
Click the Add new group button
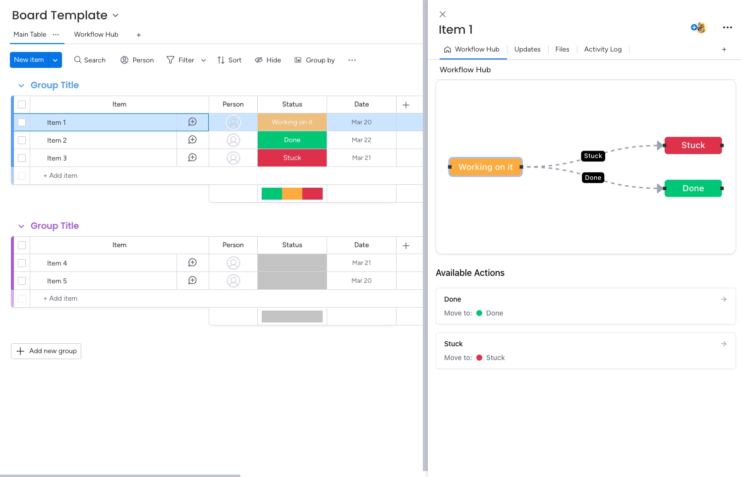[x=46, y=351]
